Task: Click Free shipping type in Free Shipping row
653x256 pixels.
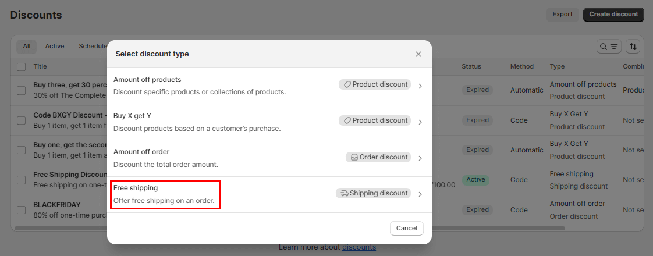Action: tap(572, 173)
